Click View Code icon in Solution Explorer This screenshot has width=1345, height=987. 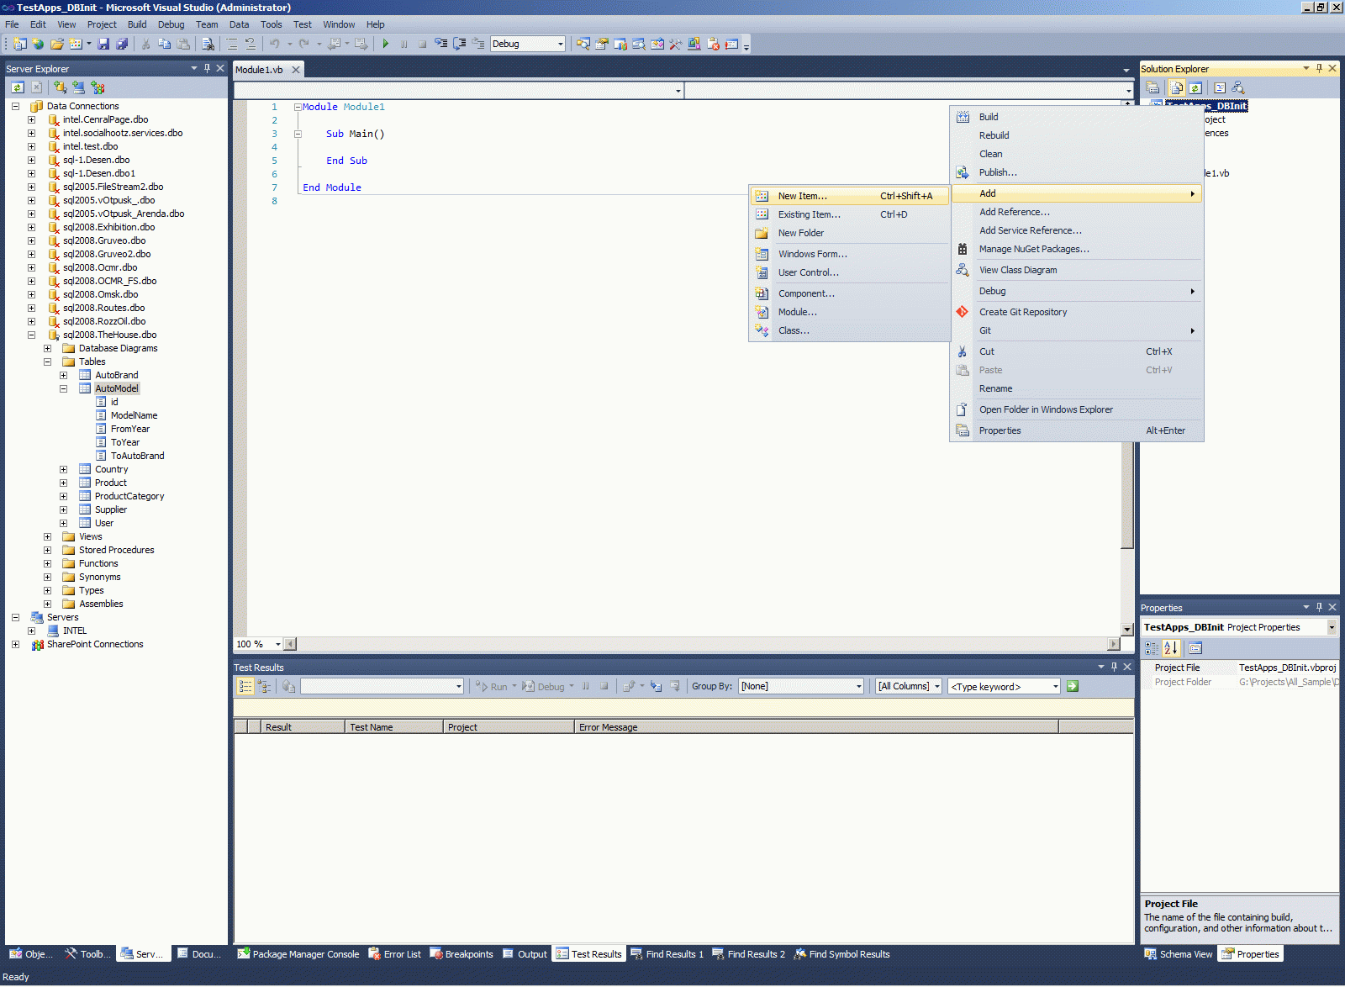point(1220,87)
